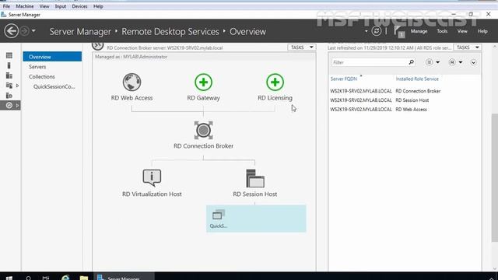The height and width of the screenshot is (280, 498).
Task: Click the round collapse icon above Managed as
Action: tap(97, 46)
